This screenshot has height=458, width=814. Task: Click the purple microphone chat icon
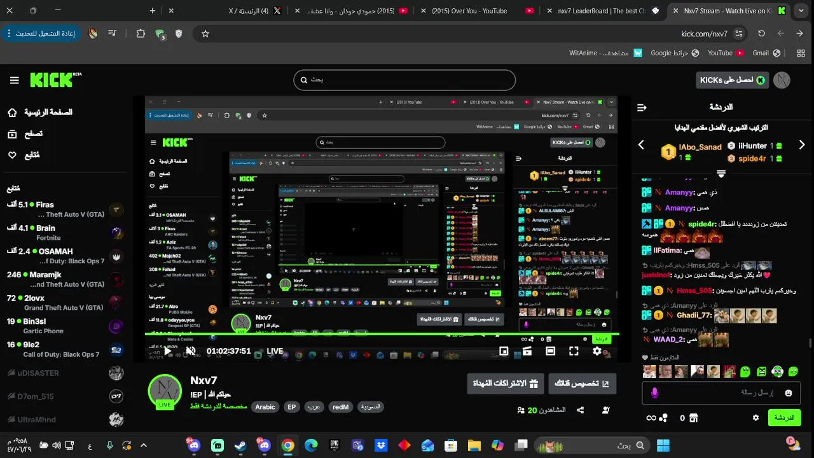(654, 393)
